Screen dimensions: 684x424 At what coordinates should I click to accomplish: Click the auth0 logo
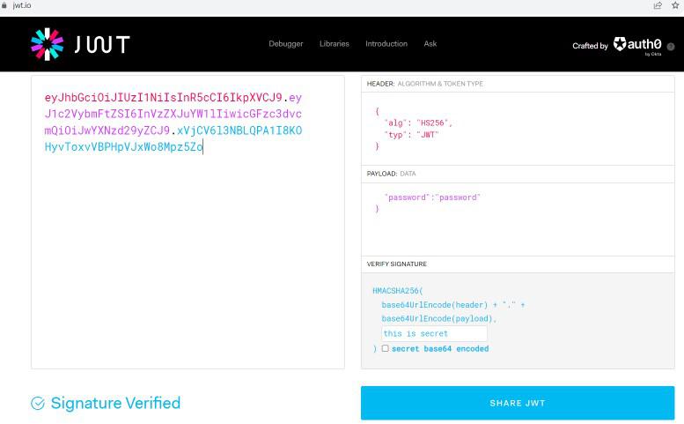click(x=637, y=44)
